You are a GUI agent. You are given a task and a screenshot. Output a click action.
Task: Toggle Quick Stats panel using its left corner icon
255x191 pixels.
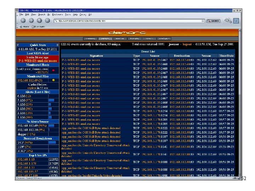tap(18, 45)
